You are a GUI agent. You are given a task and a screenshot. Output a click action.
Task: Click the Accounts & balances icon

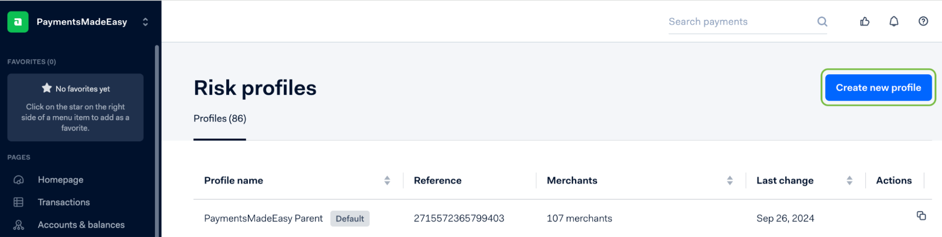(19, 225)
